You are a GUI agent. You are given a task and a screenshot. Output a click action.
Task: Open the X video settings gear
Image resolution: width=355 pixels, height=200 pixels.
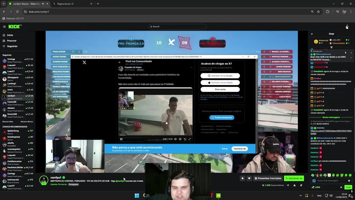(x=180, y=139)
